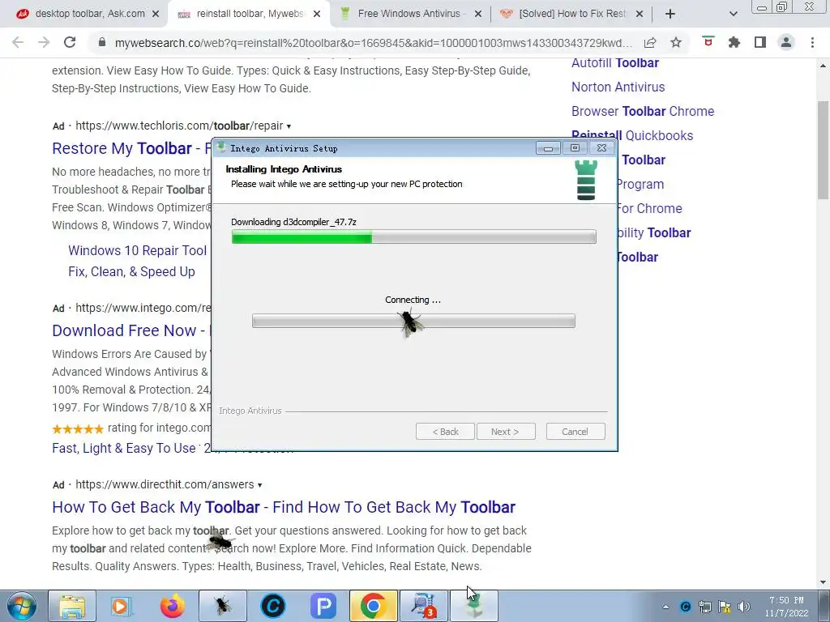The height and width of the screenshot is (622, 830).
Task: Open the 'Download Free Now' ad link
Action: coord(131,330)
